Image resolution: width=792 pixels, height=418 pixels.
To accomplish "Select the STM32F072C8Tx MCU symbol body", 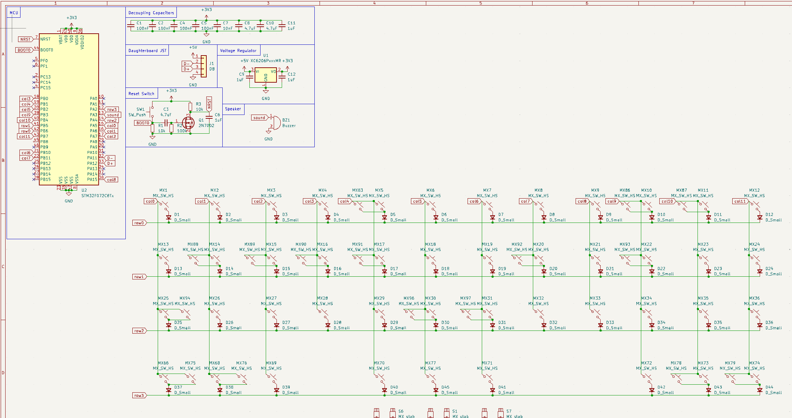I will click(69, 109).
